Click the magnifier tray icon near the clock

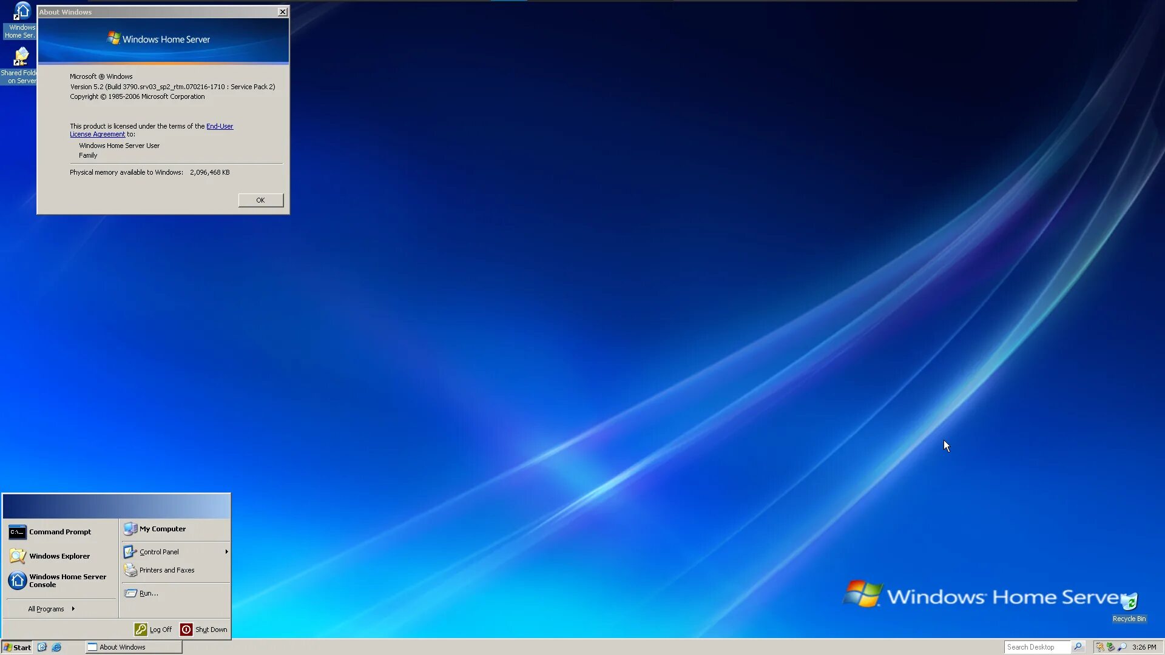[1122, 647]
